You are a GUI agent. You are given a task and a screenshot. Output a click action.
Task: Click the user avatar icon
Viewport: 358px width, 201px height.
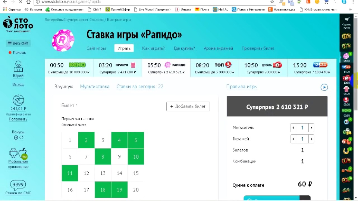tap(18, 66)
